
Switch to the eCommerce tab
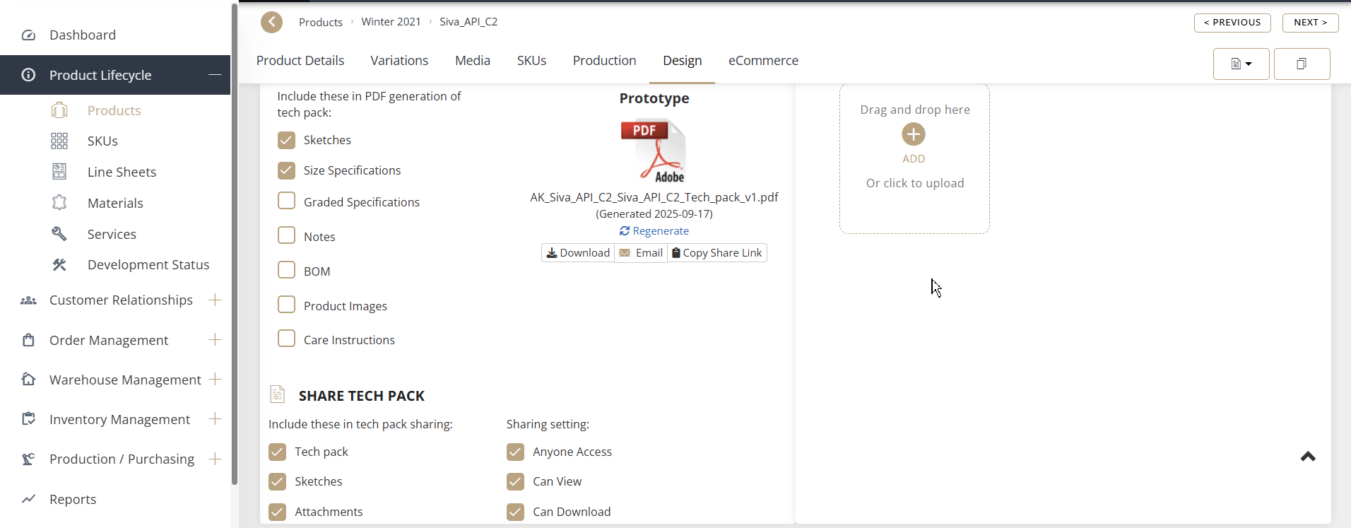coord(763,61)
